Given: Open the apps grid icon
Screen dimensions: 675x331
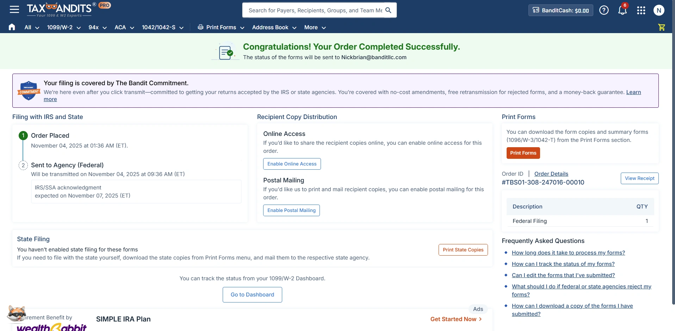Looking at the screenshot, I should pyautogui.click(x=641, y=11).
